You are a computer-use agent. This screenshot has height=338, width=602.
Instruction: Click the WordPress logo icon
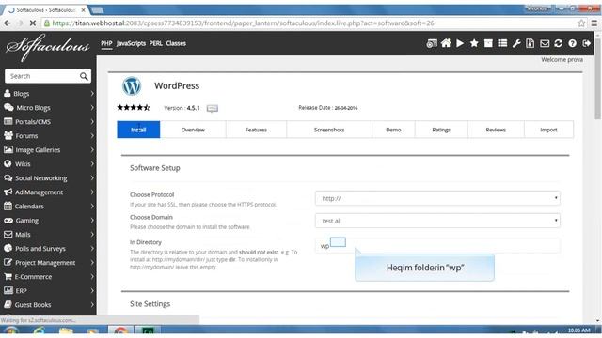[132, 85]
